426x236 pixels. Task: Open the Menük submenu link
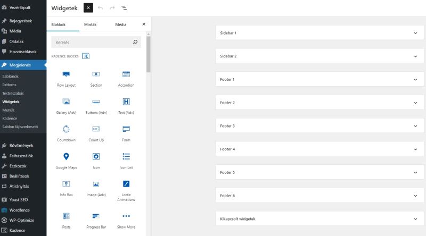(8, 109)
